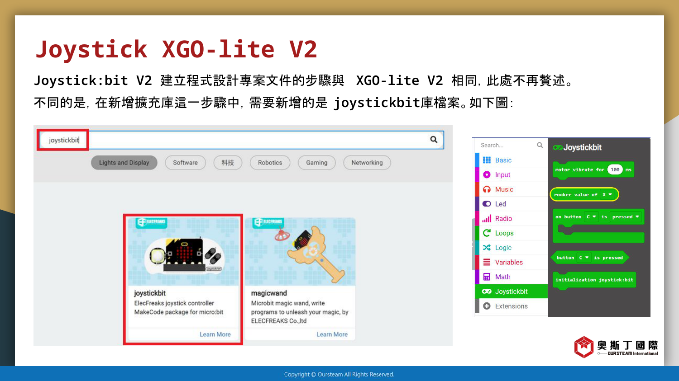Open the Loops blocks category
This screenshot has width=679, height=381.
(511, 233)
